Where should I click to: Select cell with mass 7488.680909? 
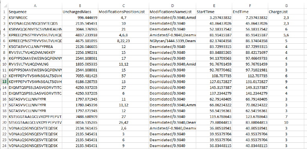pyautogui.click(x=80, y=117)
